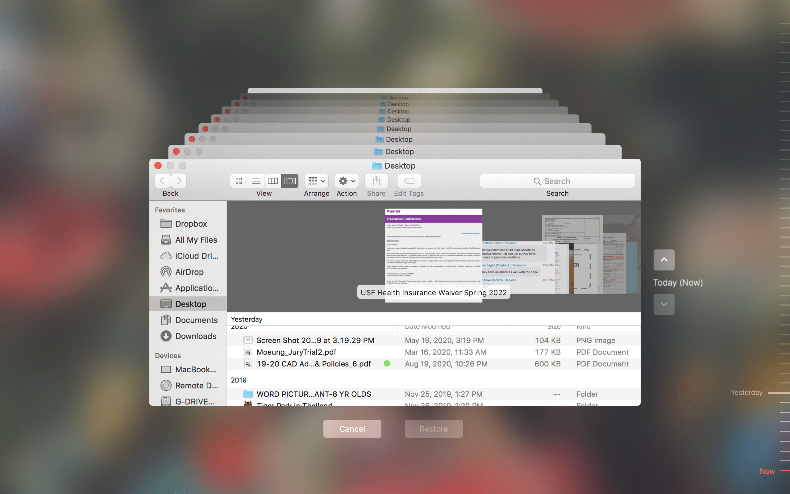Go back using the Back arrow
Viewport: 790px width, 494px height.
(x=163, y=181)
